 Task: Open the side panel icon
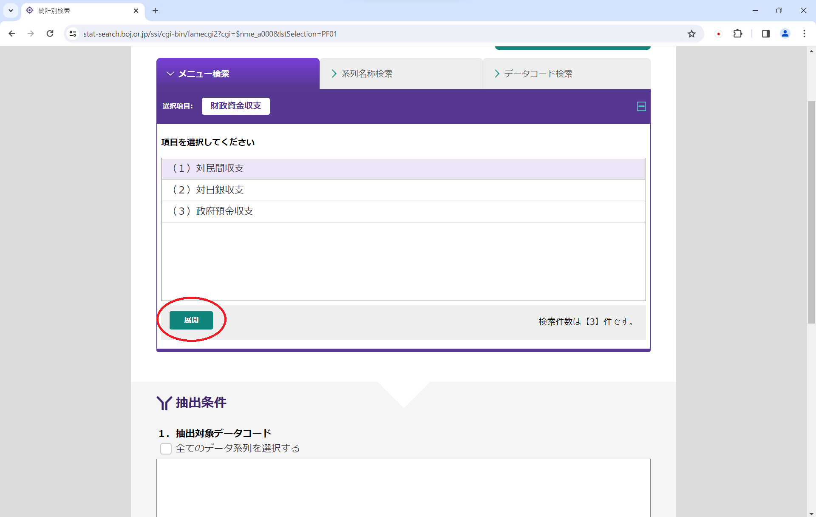tap(766, 34)
